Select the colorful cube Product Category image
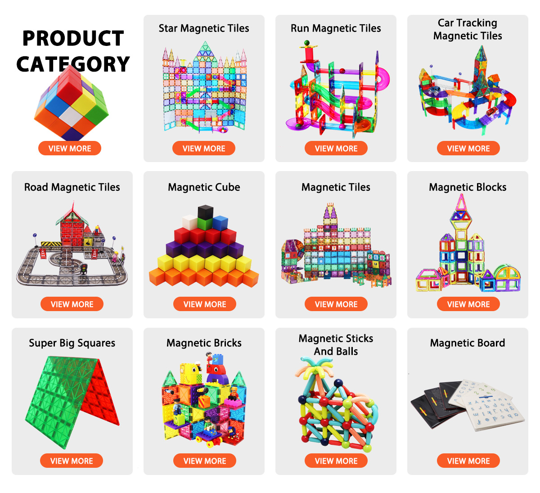The width and height of the screenshot is (540, 493). 72,103
